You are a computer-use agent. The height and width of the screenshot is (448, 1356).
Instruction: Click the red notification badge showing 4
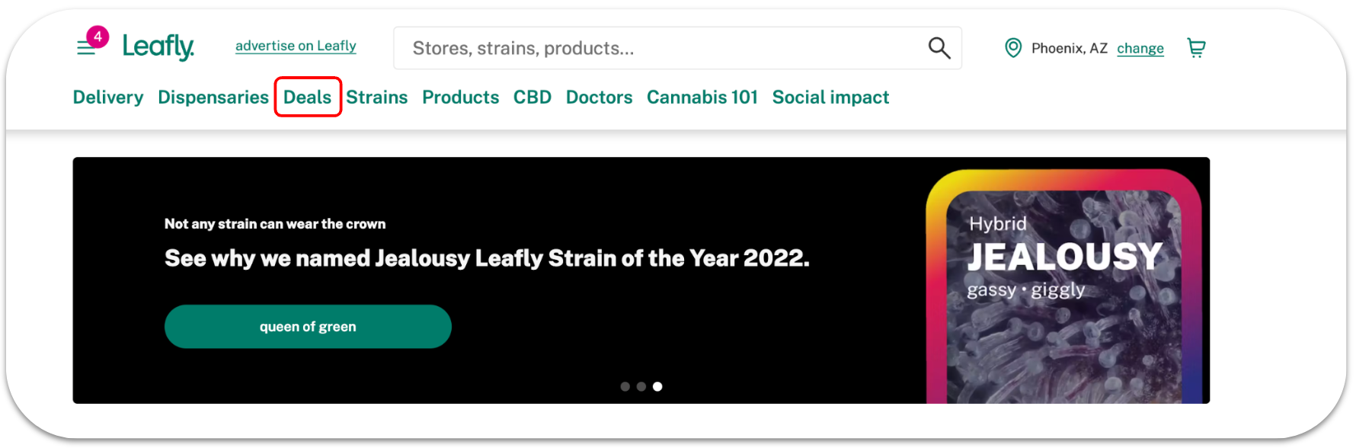[98, 36]
